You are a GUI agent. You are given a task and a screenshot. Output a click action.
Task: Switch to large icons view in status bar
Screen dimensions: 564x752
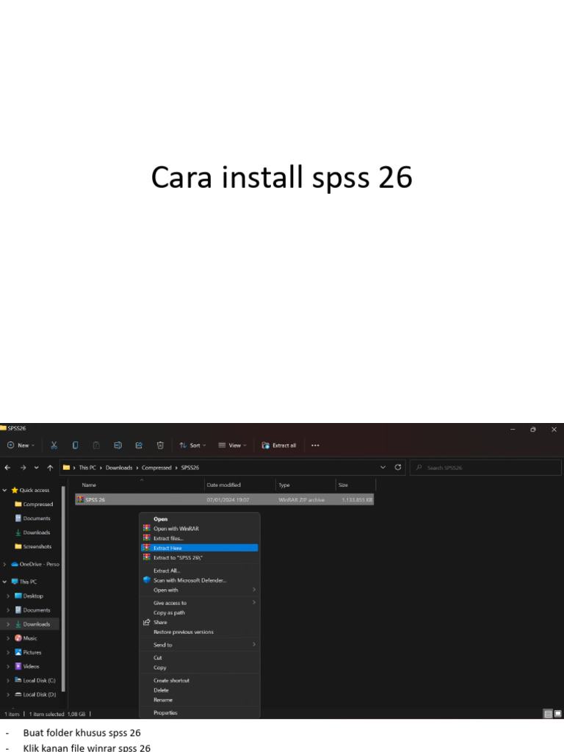click(x=558, y=714)
